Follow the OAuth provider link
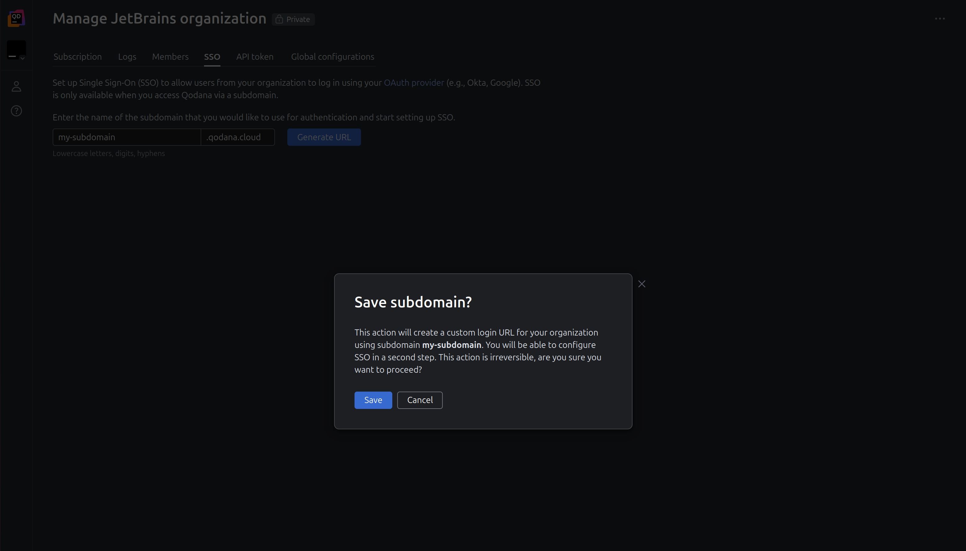This screenshot has height=551, width=966. (x=414, y=83)
